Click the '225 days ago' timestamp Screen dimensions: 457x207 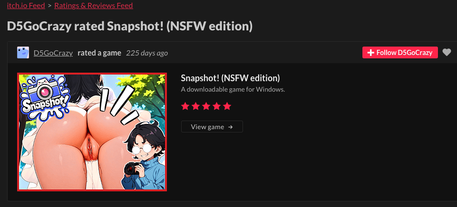point(146,53)
